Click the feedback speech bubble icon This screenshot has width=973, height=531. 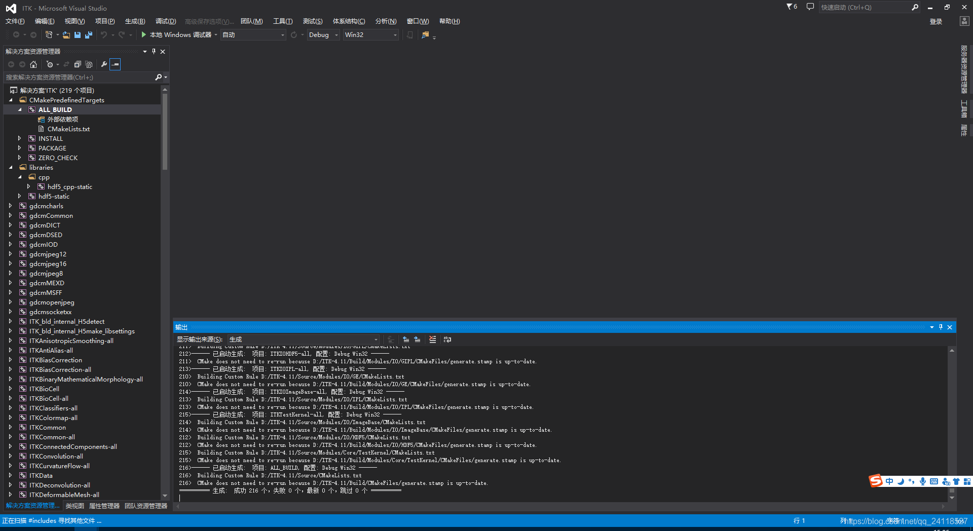(x=810, y=7)
